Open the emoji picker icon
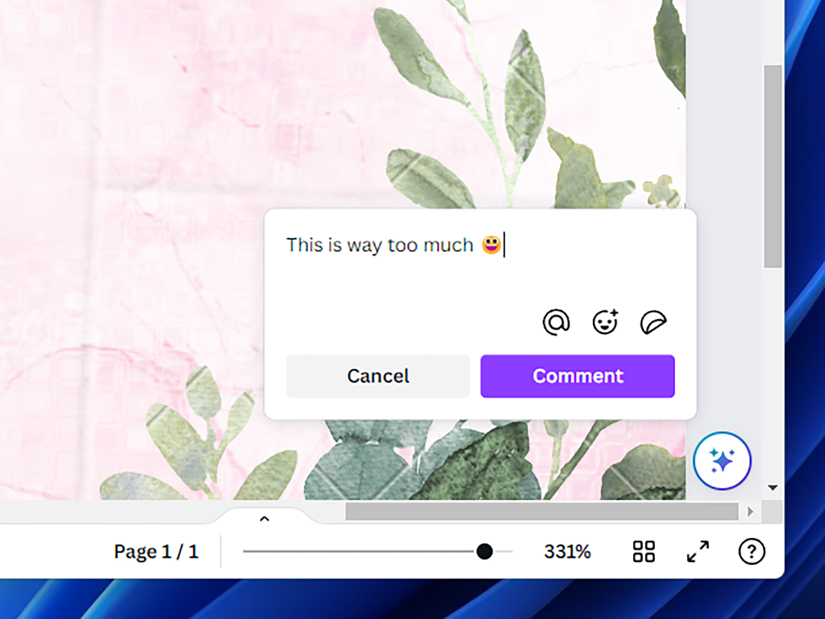This screenshot has height=619, width=825. [605, 321]
